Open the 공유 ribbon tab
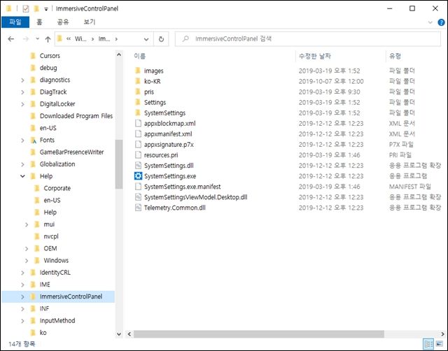The image size is (448, 351). 63,22
